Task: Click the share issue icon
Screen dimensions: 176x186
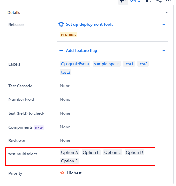Action: tap(159, 1)
